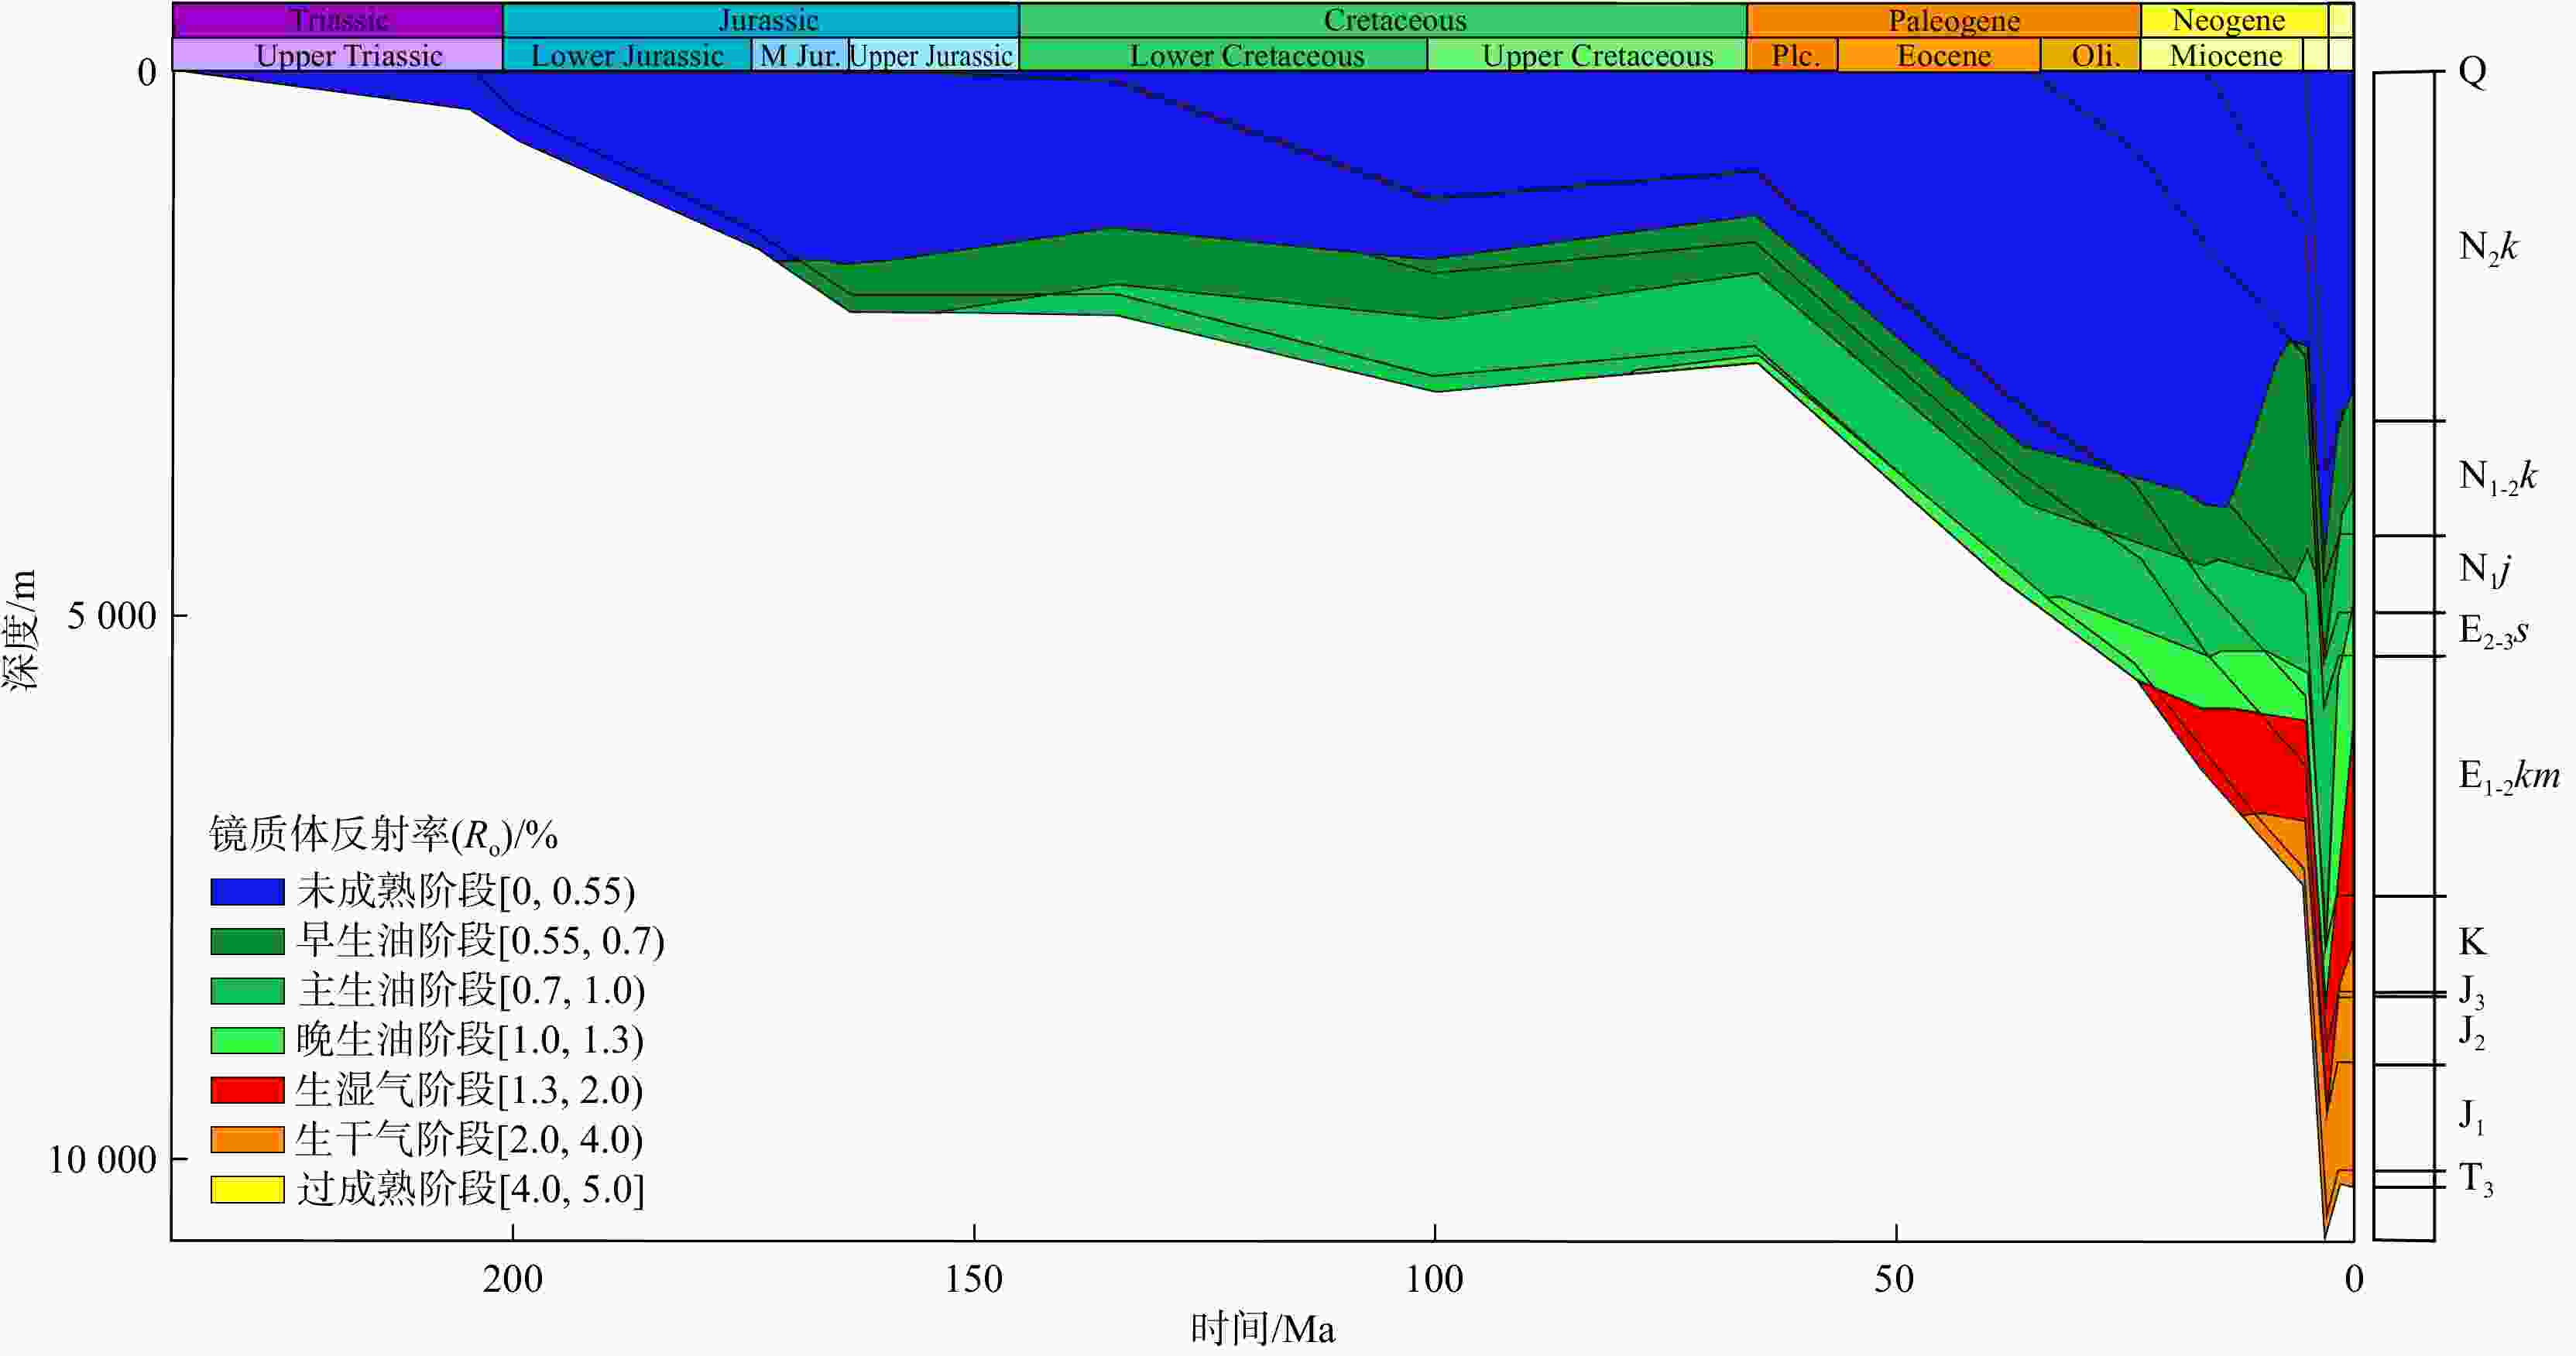
Task: Click the blue immature stage legend swatch
Action: 247,892
